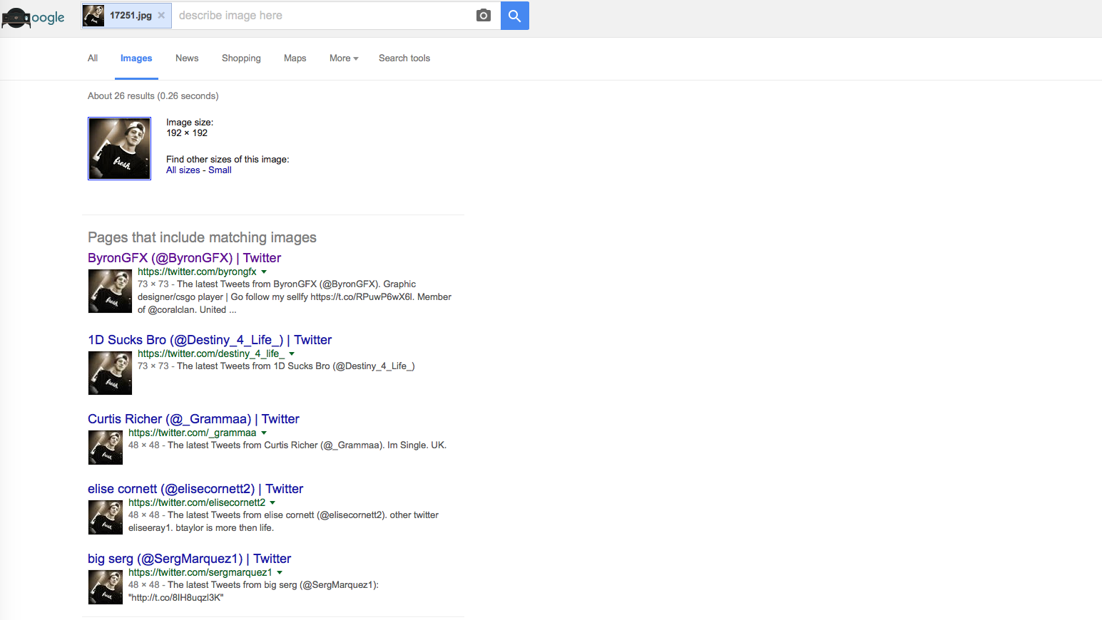Click the elise cornett result thumbnail
Image resolution: width=1102 pixels, height=620 pixels.
tap(106, 517)
